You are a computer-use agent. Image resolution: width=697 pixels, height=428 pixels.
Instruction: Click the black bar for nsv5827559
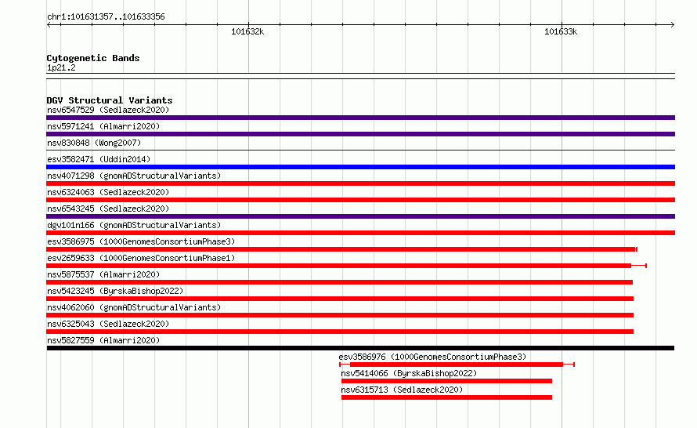click(360, 348)
